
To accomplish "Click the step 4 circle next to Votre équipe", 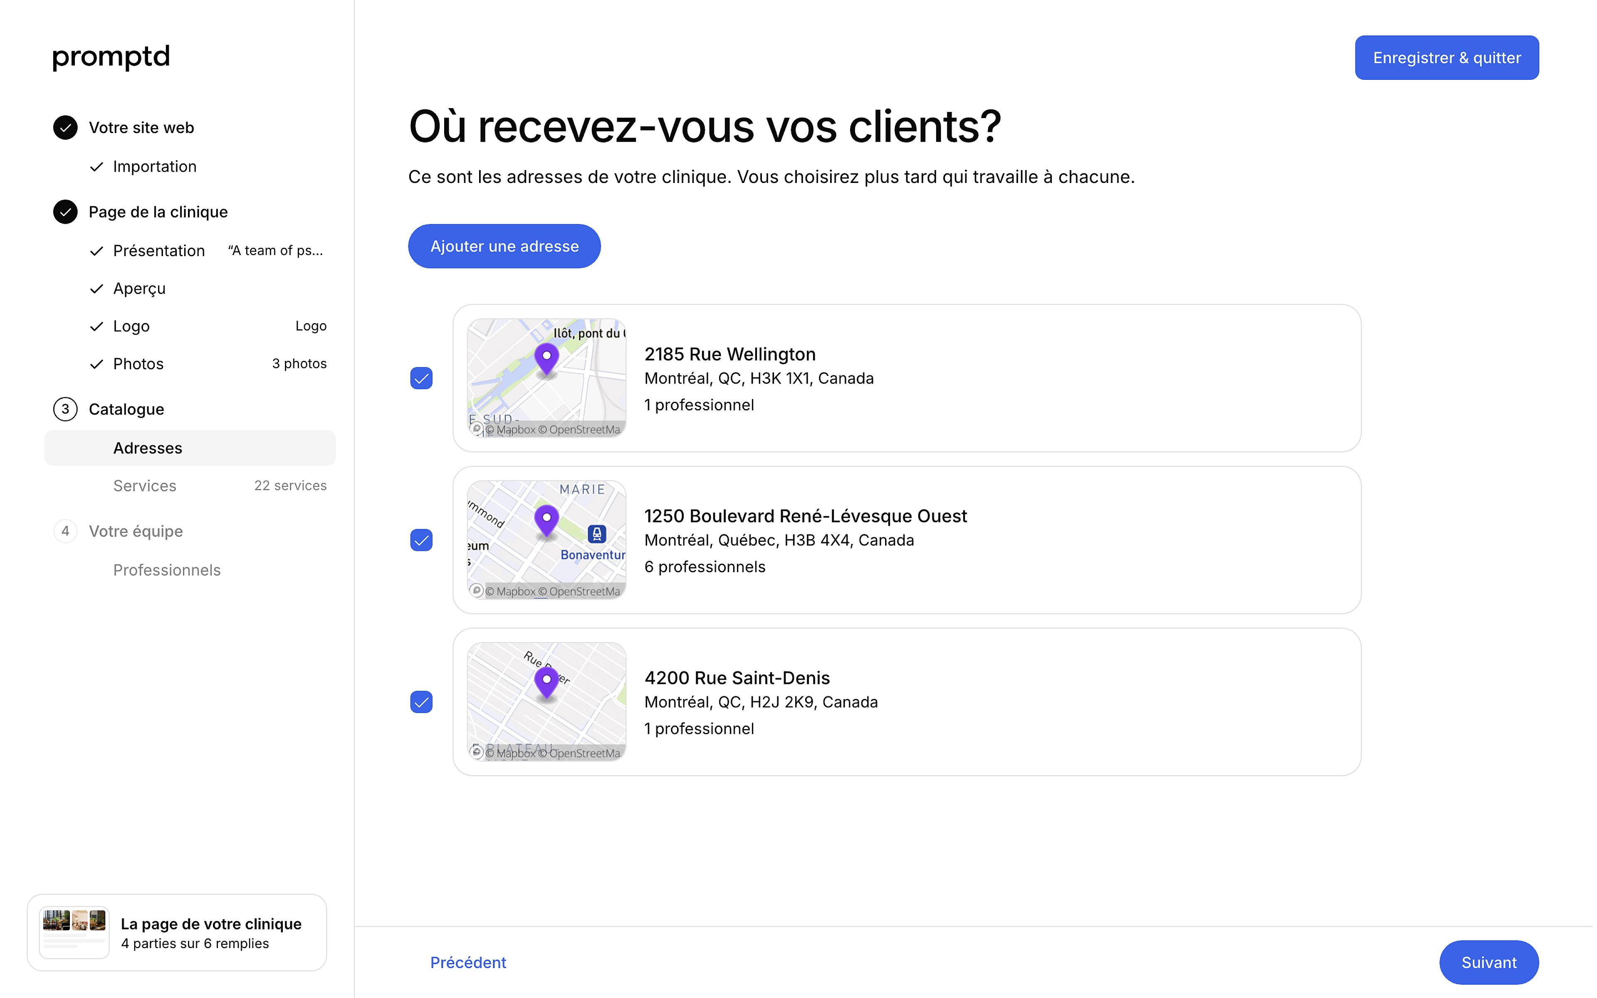I will 65,531.
